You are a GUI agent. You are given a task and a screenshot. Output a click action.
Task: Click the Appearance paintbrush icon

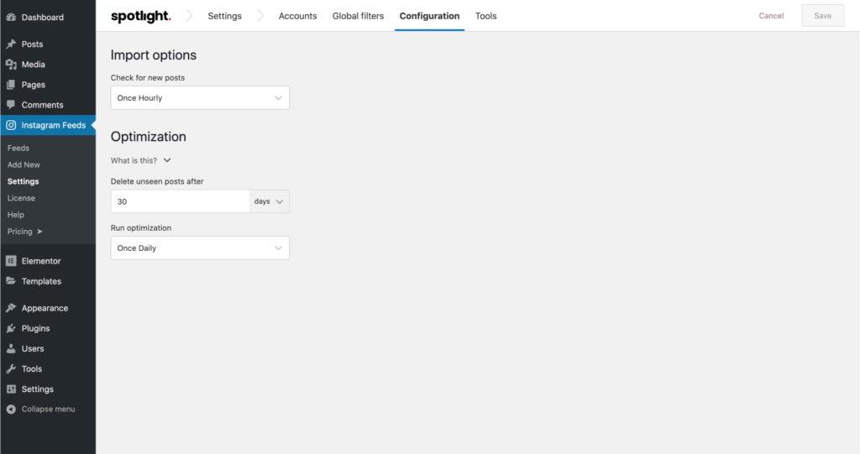[11, 308]
